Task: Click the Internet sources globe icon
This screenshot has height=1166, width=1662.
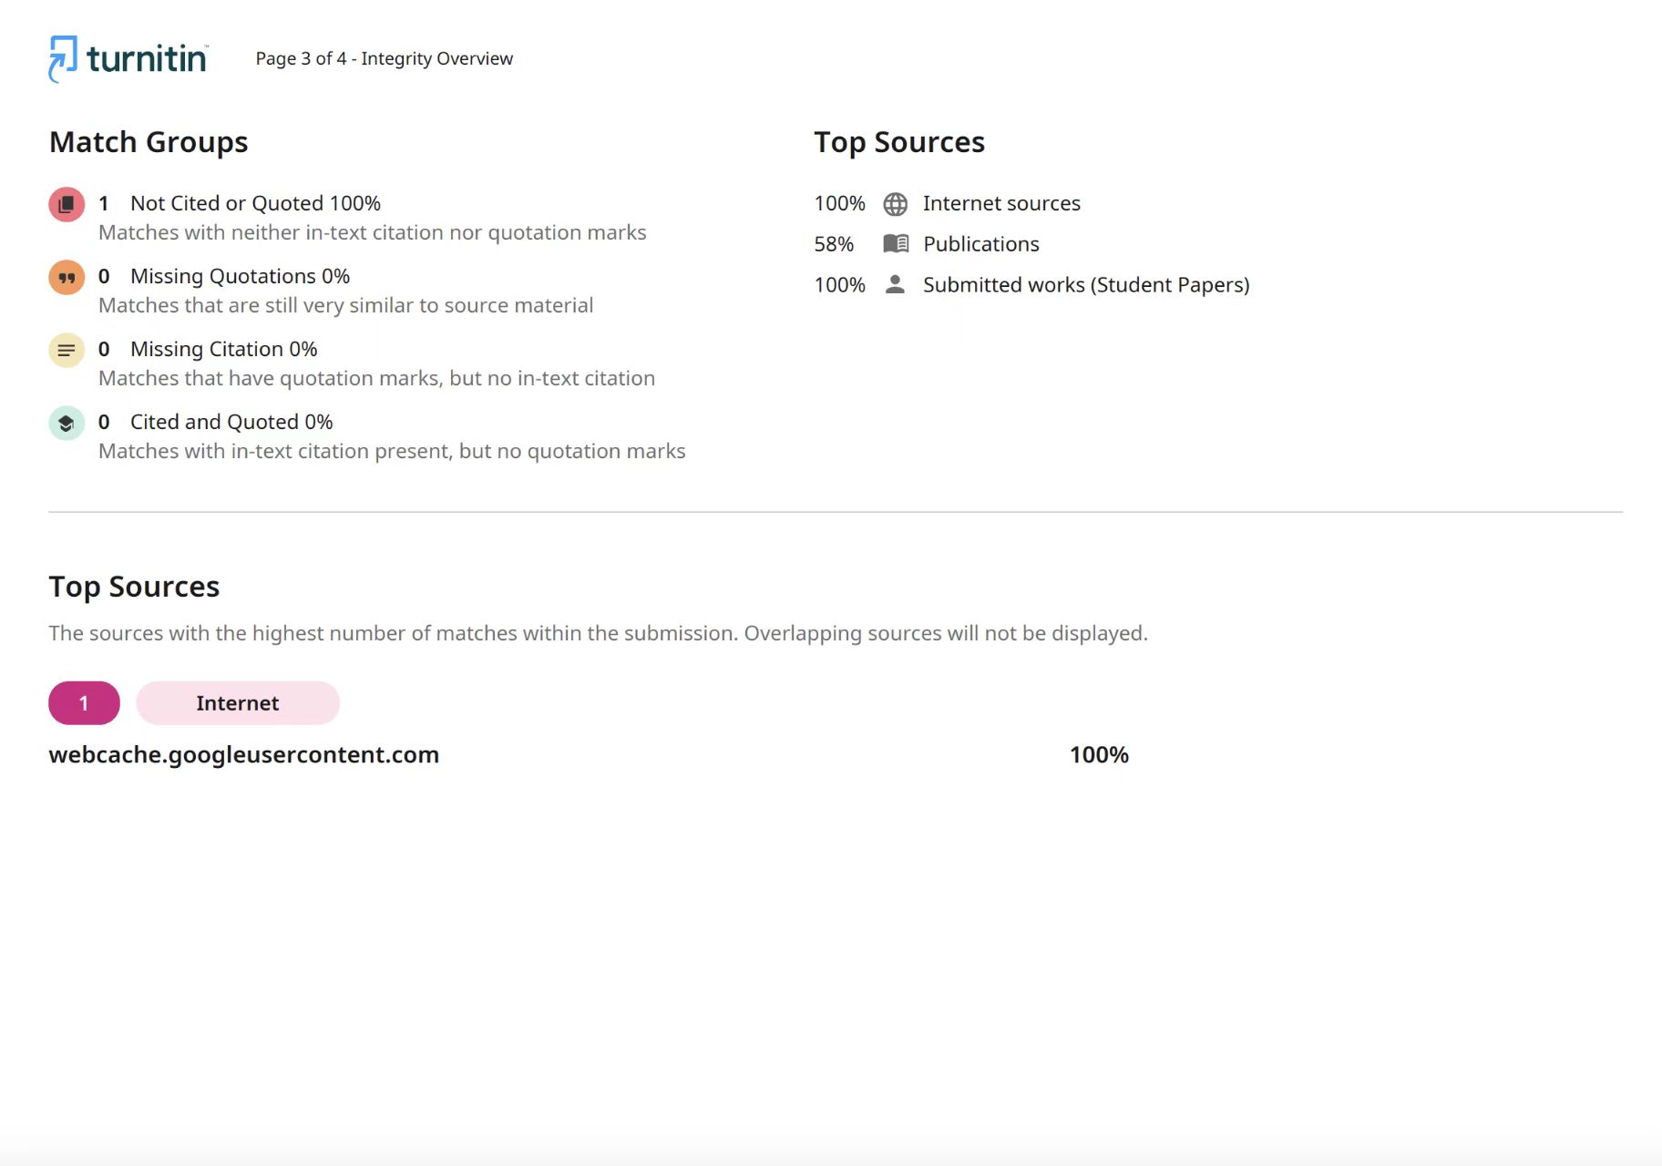Action: tap(896, 204)
